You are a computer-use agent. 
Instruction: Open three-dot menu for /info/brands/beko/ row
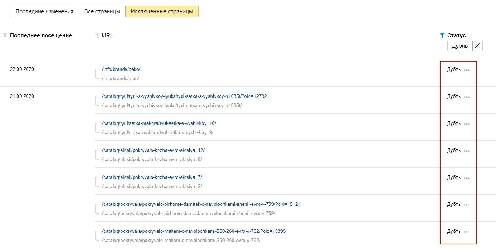[x=467, y=70]
